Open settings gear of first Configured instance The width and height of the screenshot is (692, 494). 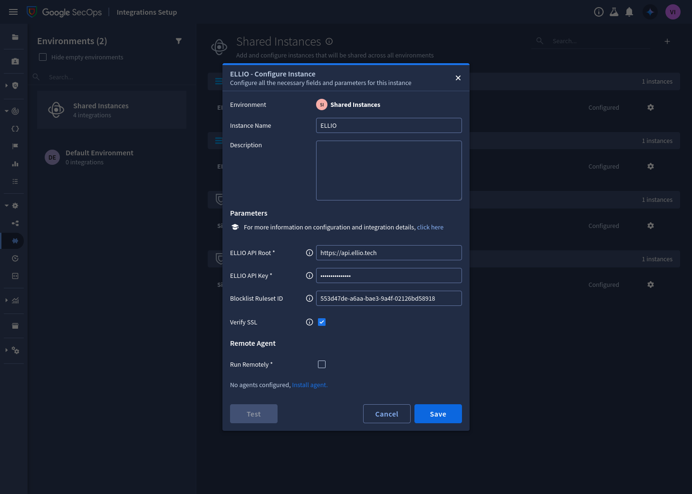click(x=651, y=107)
